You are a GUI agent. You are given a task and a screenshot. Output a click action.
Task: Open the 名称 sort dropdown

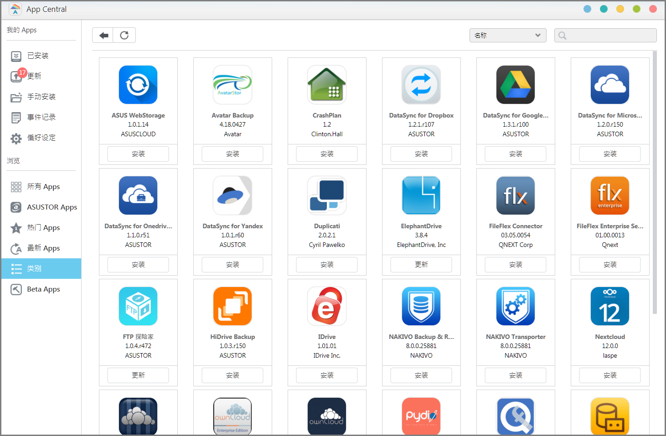pyautogui.click(x=508, y=35)
